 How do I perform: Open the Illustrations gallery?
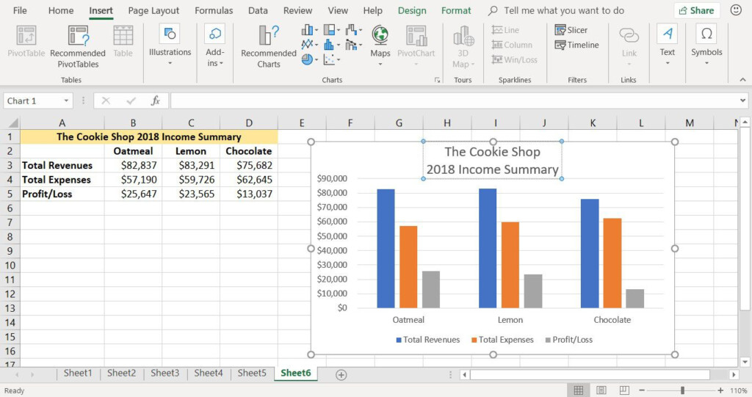(x=170, y=44)
